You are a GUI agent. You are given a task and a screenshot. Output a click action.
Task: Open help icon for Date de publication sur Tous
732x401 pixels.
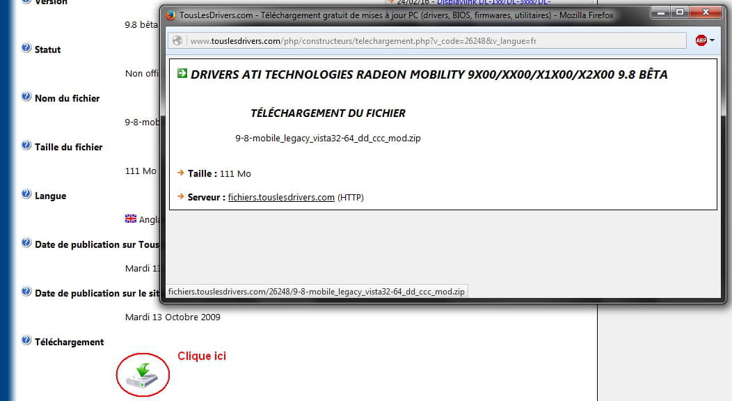click(26, 243)
